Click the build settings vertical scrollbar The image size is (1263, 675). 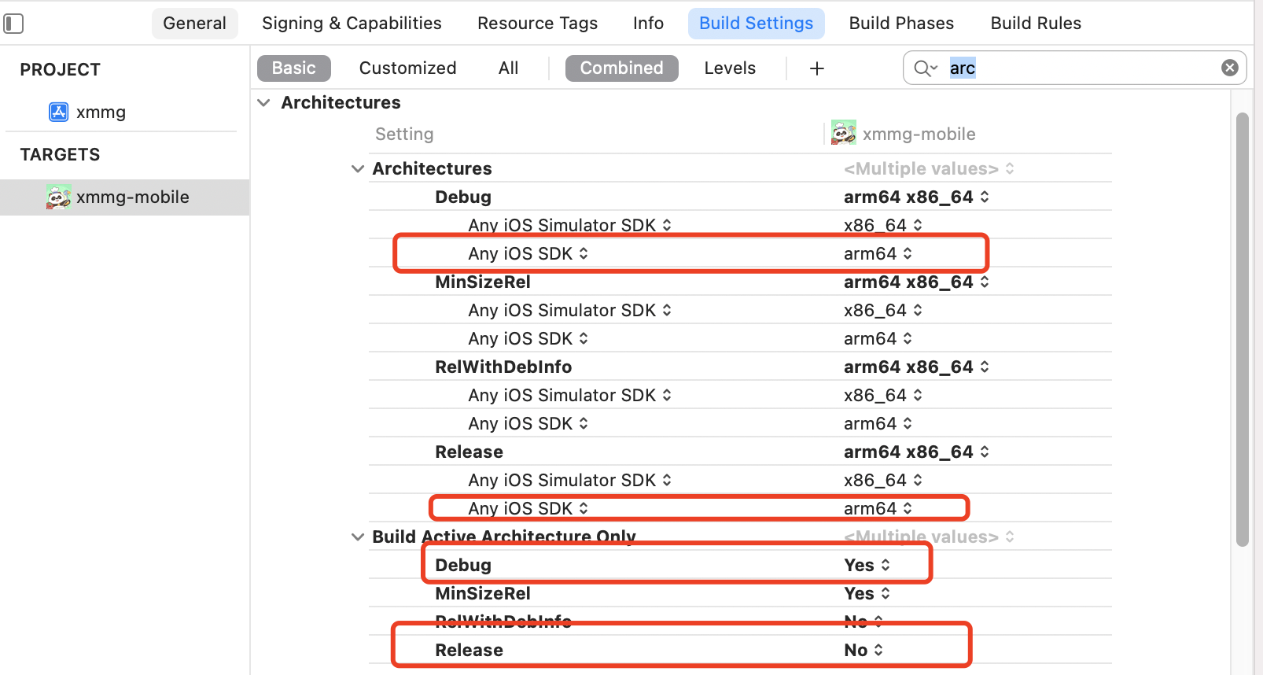pos(1242,330)
